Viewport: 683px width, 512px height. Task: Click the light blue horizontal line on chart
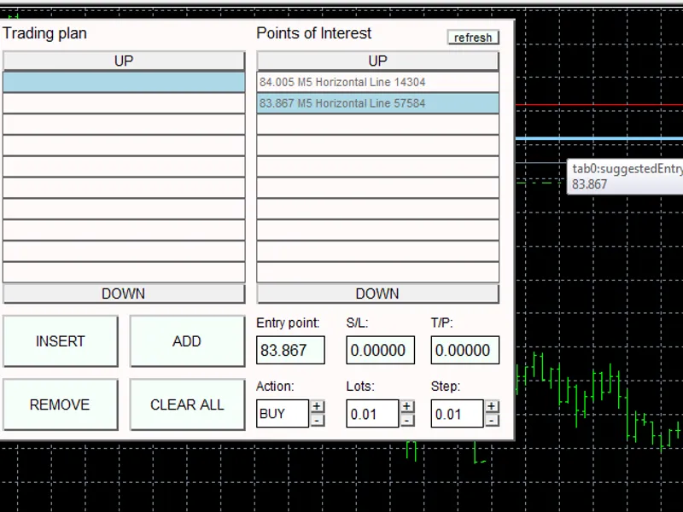click(x=599, y=138)
